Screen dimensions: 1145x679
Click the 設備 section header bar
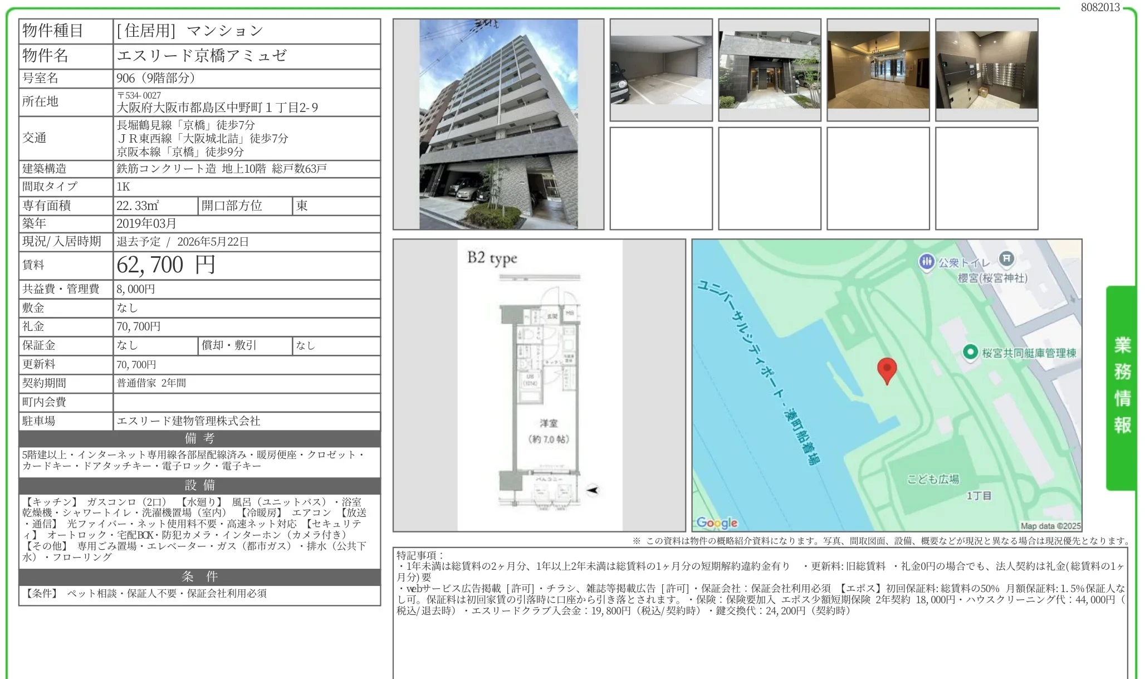[199, 485]
